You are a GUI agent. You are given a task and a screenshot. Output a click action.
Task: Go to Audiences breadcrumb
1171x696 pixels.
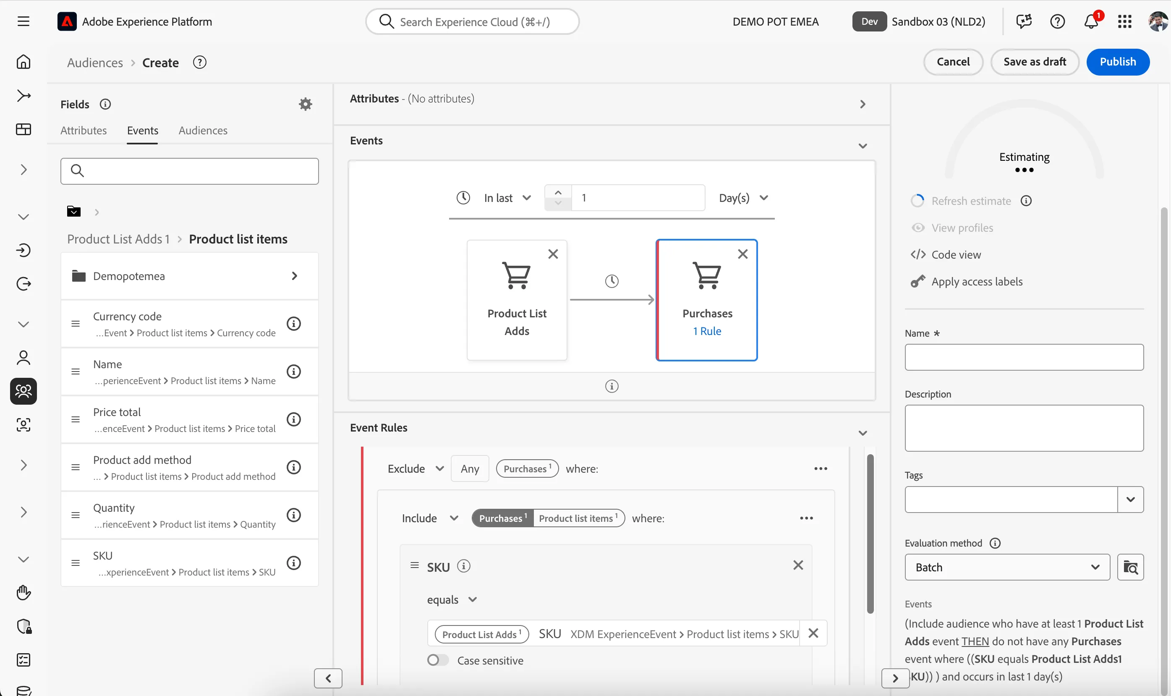(x=95, y=63)
